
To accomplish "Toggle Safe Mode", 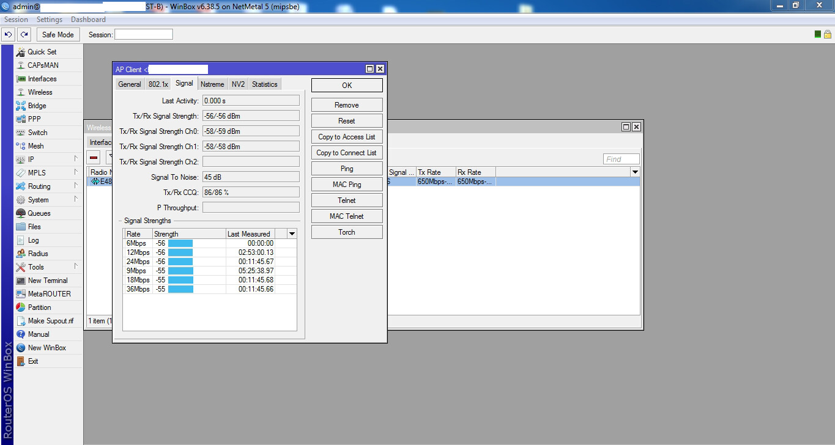I will click(58, 35).
